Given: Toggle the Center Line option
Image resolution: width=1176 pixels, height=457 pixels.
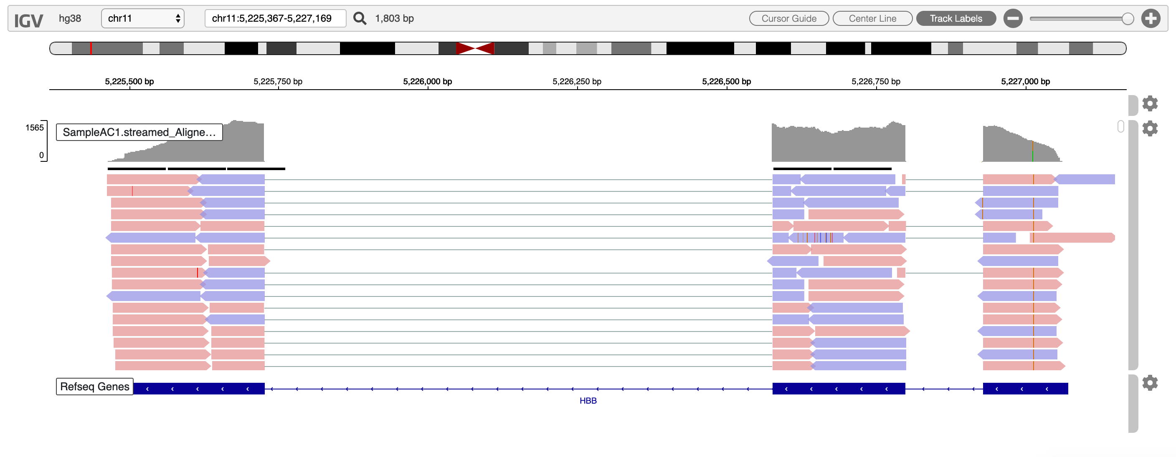Looking at the screenshot, I should (x=872, y=19).
